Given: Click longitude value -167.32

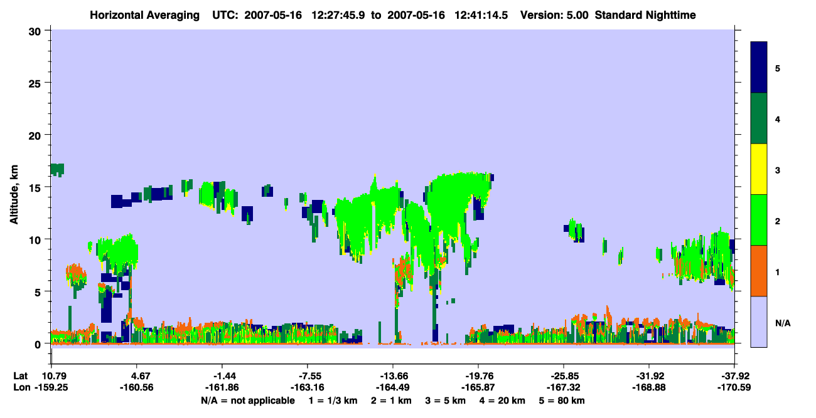Looking at the screenshot, I should click(x=564, y=387).
